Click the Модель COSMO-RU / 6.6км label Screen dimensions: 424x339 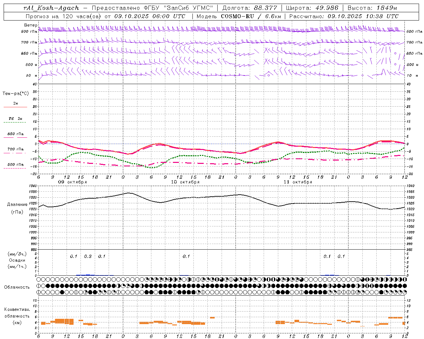tap(238, 16)
